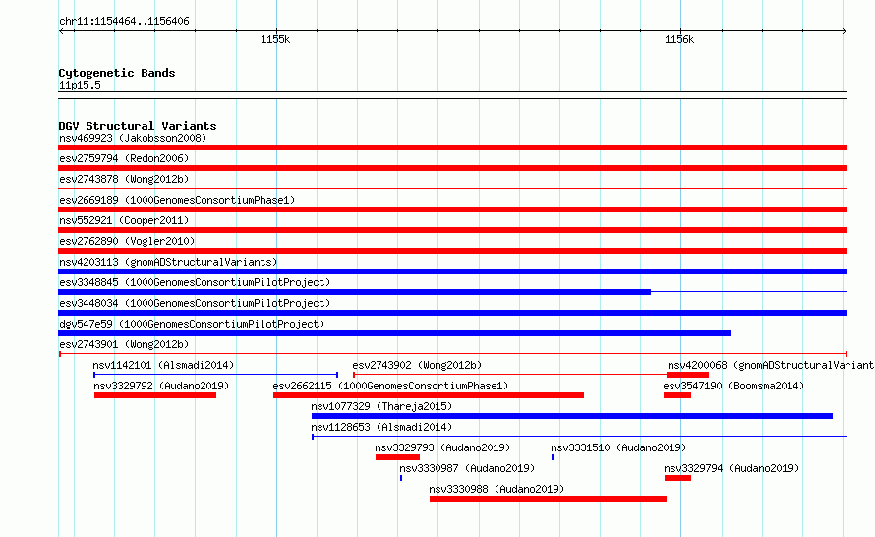875x537 pixels.
Task: Click nsv1142101 (Alsmadi2014) label
Action: tap(163, 365)
